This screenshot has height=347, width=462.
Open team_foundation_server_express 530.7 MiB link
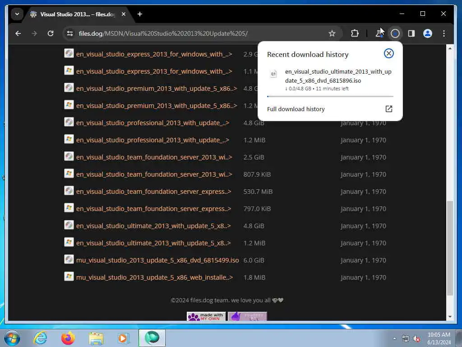coord(153,192)
